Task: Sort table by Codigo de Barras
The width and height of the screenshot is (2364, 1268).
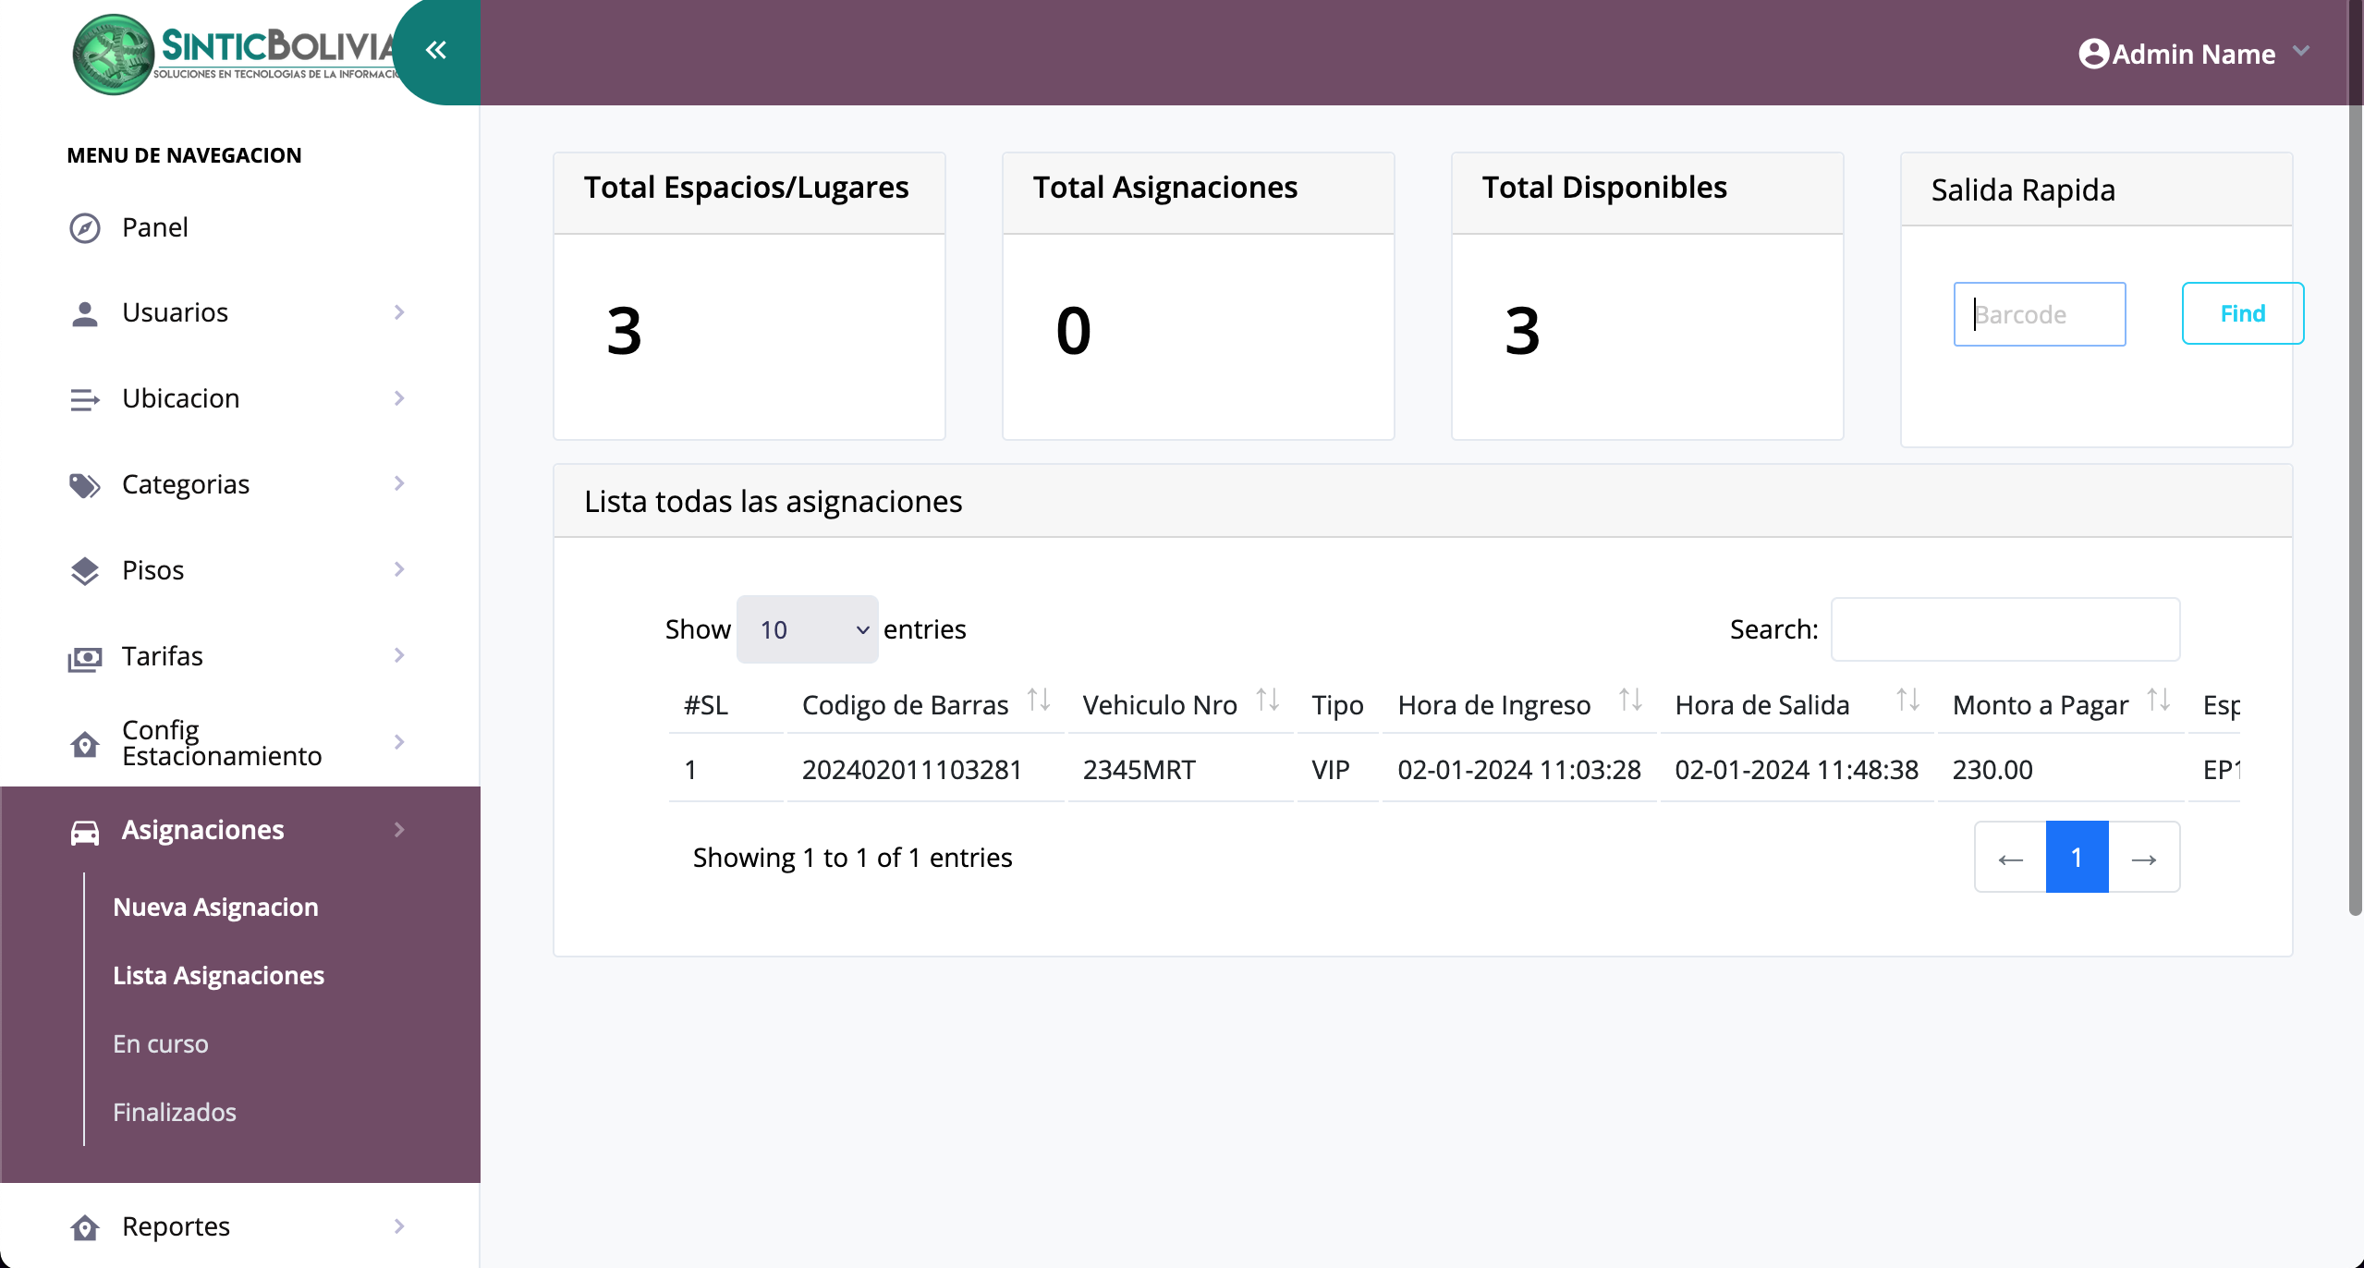Action: 1039,701
